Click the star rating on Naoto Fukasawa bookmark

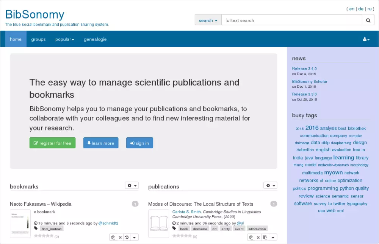(x=44, y=236)
